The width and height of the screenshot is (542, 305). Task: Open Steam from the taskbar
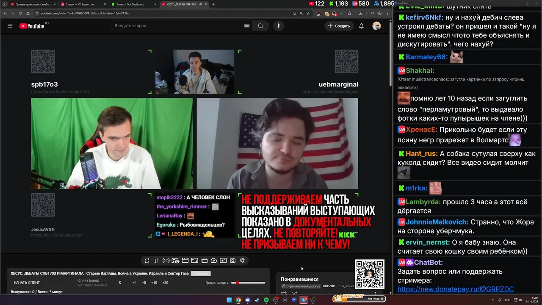257,300
